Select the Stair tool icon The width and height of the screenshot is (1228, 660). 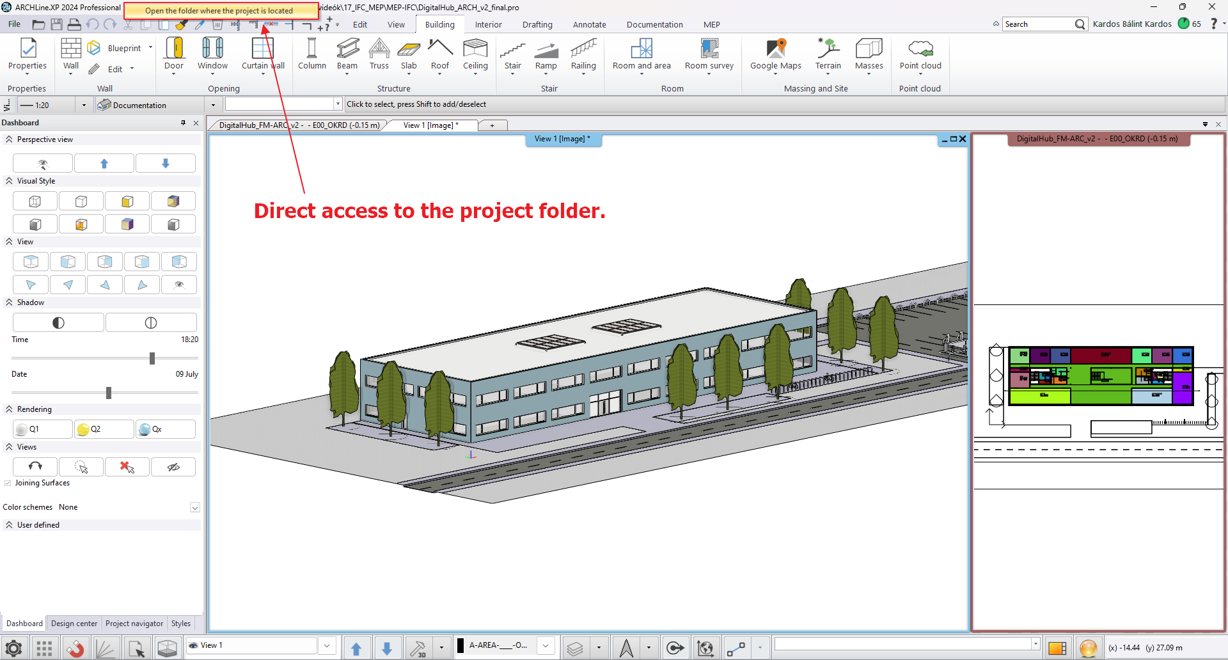point(512,49)
